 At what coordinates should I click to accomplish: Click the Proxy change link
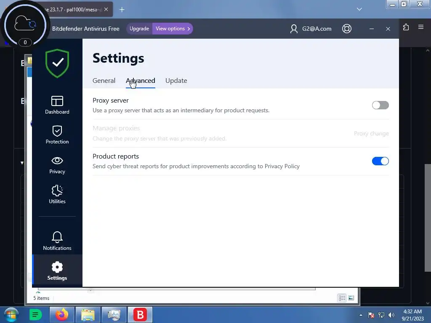(371, 133)
